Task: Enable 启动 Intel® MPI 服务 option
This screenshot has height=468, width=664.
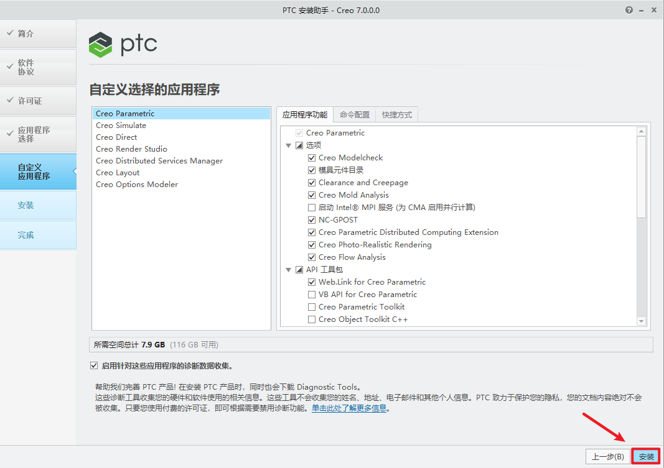Action: (x=312, y=207)
